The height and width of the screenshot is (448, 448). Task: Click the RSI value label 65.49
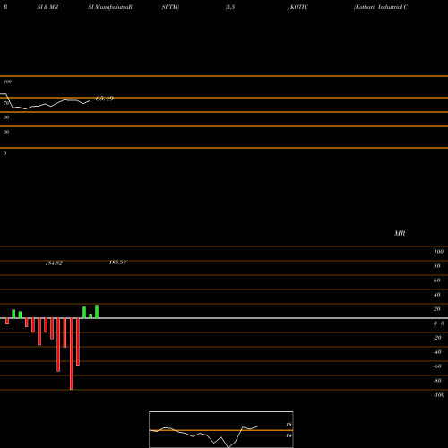pyautogui.click(x=105, y=99)
